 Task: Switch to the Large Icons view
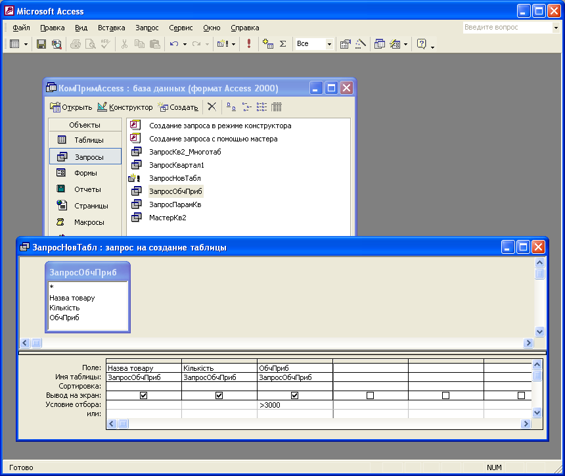231,107
